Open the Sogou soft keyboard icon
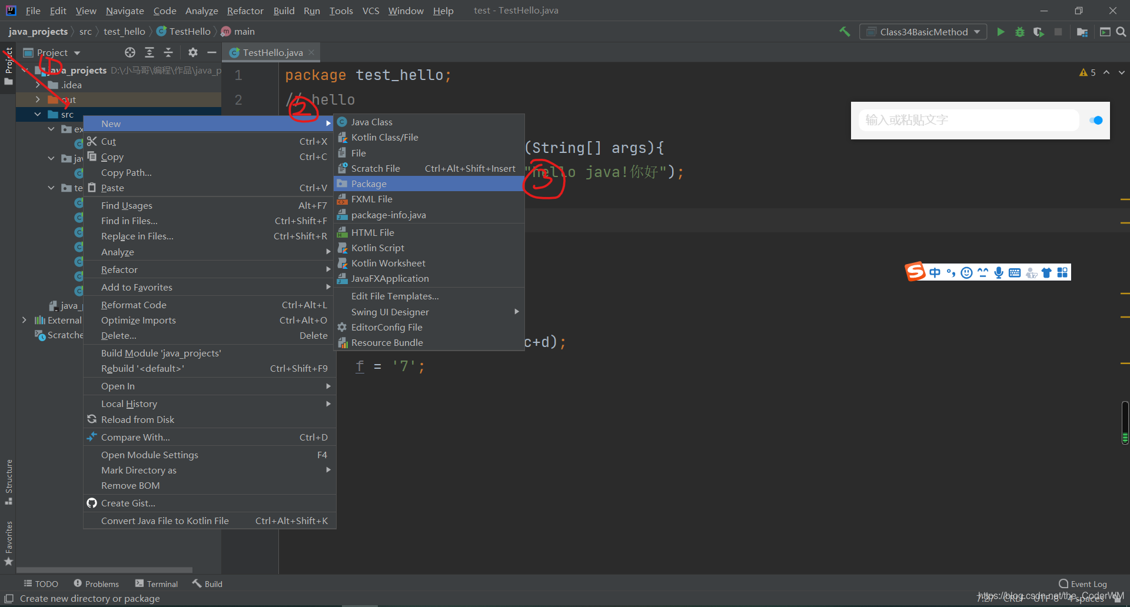Viewport: 1130px width, 607px height. pos(1015,272)
